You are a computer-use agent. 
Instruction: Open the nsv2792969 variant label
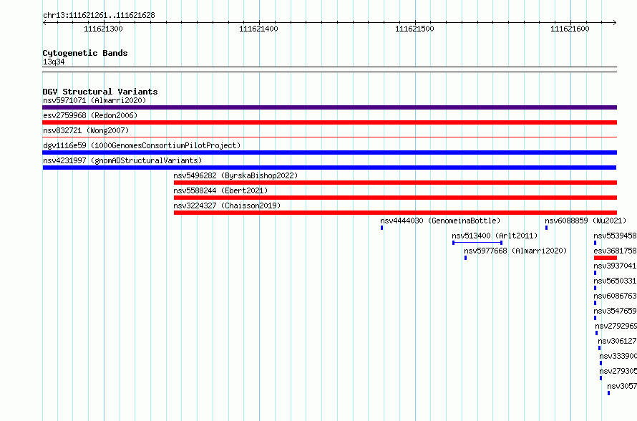616,326
